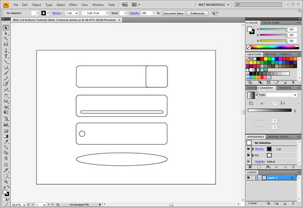Viewport: 303px width, 208px height.
Task: Click the Opacity link in Appearance panel
Action: coord(260,161)
